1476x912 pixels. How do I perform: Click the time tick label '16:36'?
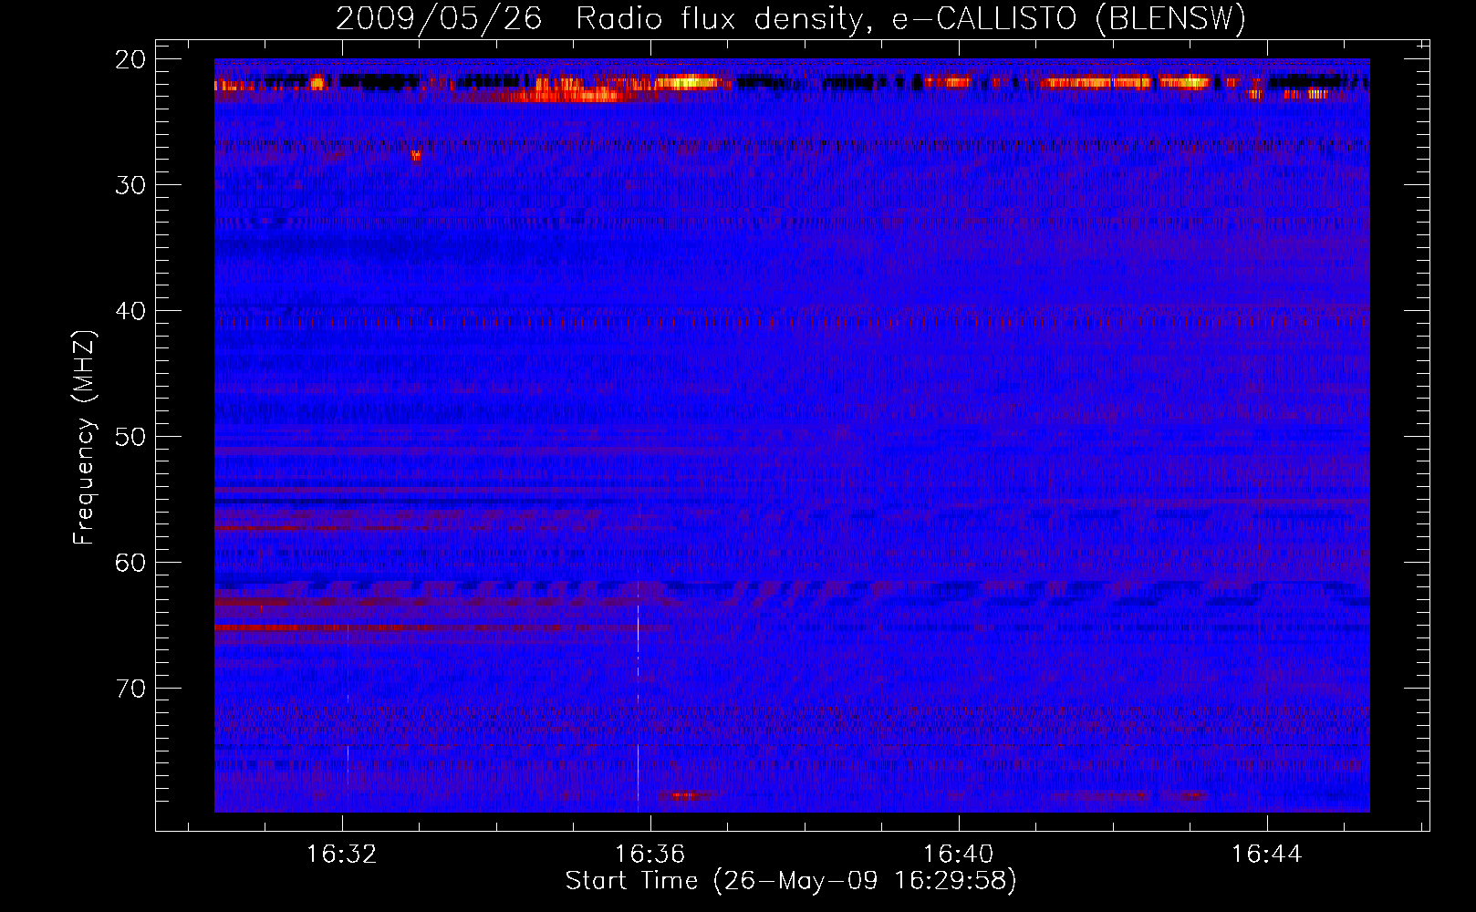pyautogui.click(x=650, y=855)
